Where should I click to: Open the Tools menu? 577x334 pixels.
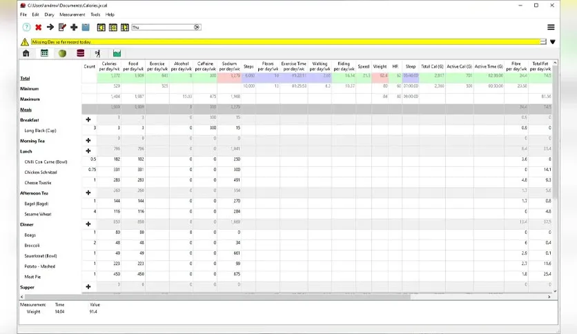pyautogui.click(x=95, y=14)
